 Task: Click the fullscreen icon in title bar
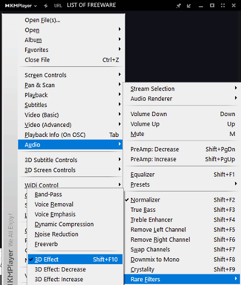pos(223,5)
